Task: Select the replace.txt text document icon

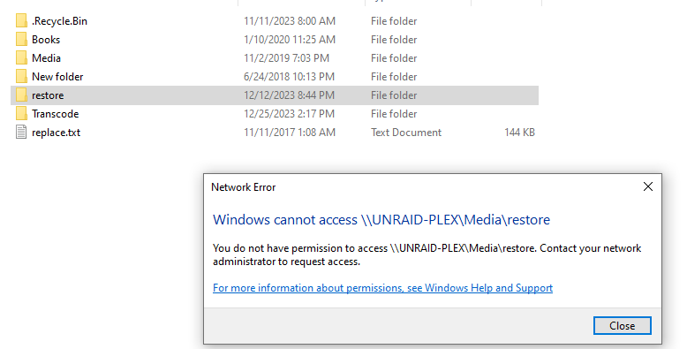Action: coord(21,132)
